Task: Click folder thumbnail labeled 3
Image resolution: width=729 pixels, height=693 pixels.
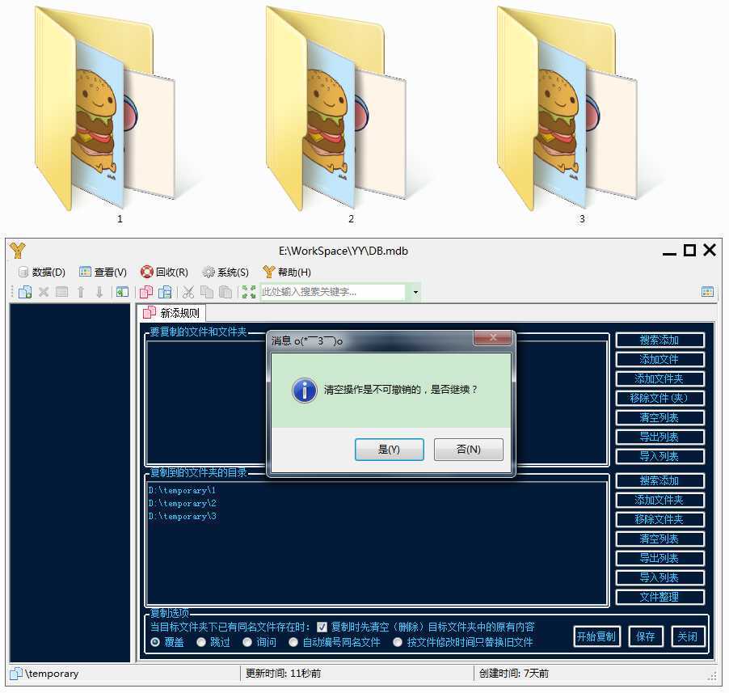Action: click(567, 109)
